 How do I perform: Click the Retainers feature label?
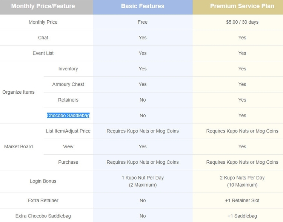(x=68, y=100)
